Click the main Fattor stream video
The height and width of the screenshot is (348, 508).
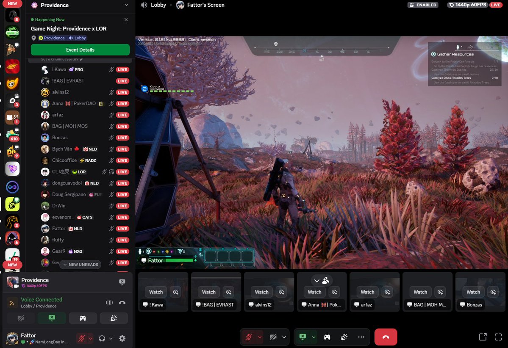pyautogui.click(x=322, y=152)
